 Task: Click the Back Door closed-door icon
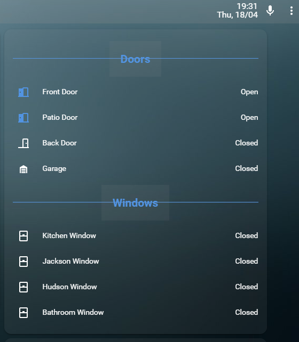pyautogui.click(x=23, y=143)
